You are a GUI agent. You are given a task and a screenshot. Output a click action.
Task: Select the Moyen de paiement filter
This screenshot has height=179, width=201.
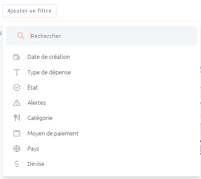coord(53,133)
